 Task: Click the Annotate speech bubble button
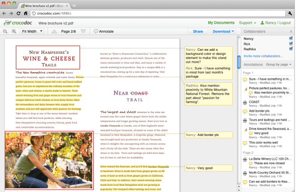pyautogui.click(x=104, y=31)
